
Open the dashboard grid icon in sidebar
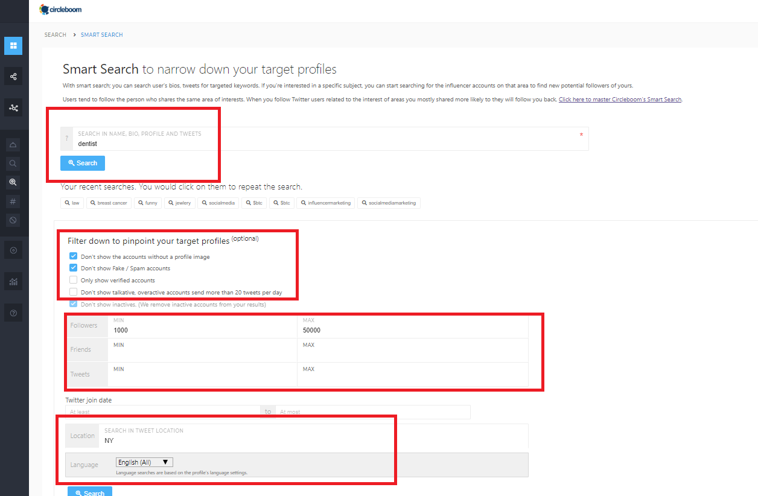(x=13, y=45)
